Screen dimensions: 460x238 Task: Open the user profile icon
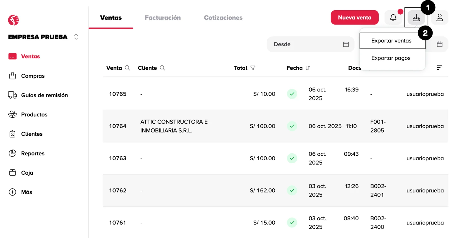click(440, 18)
